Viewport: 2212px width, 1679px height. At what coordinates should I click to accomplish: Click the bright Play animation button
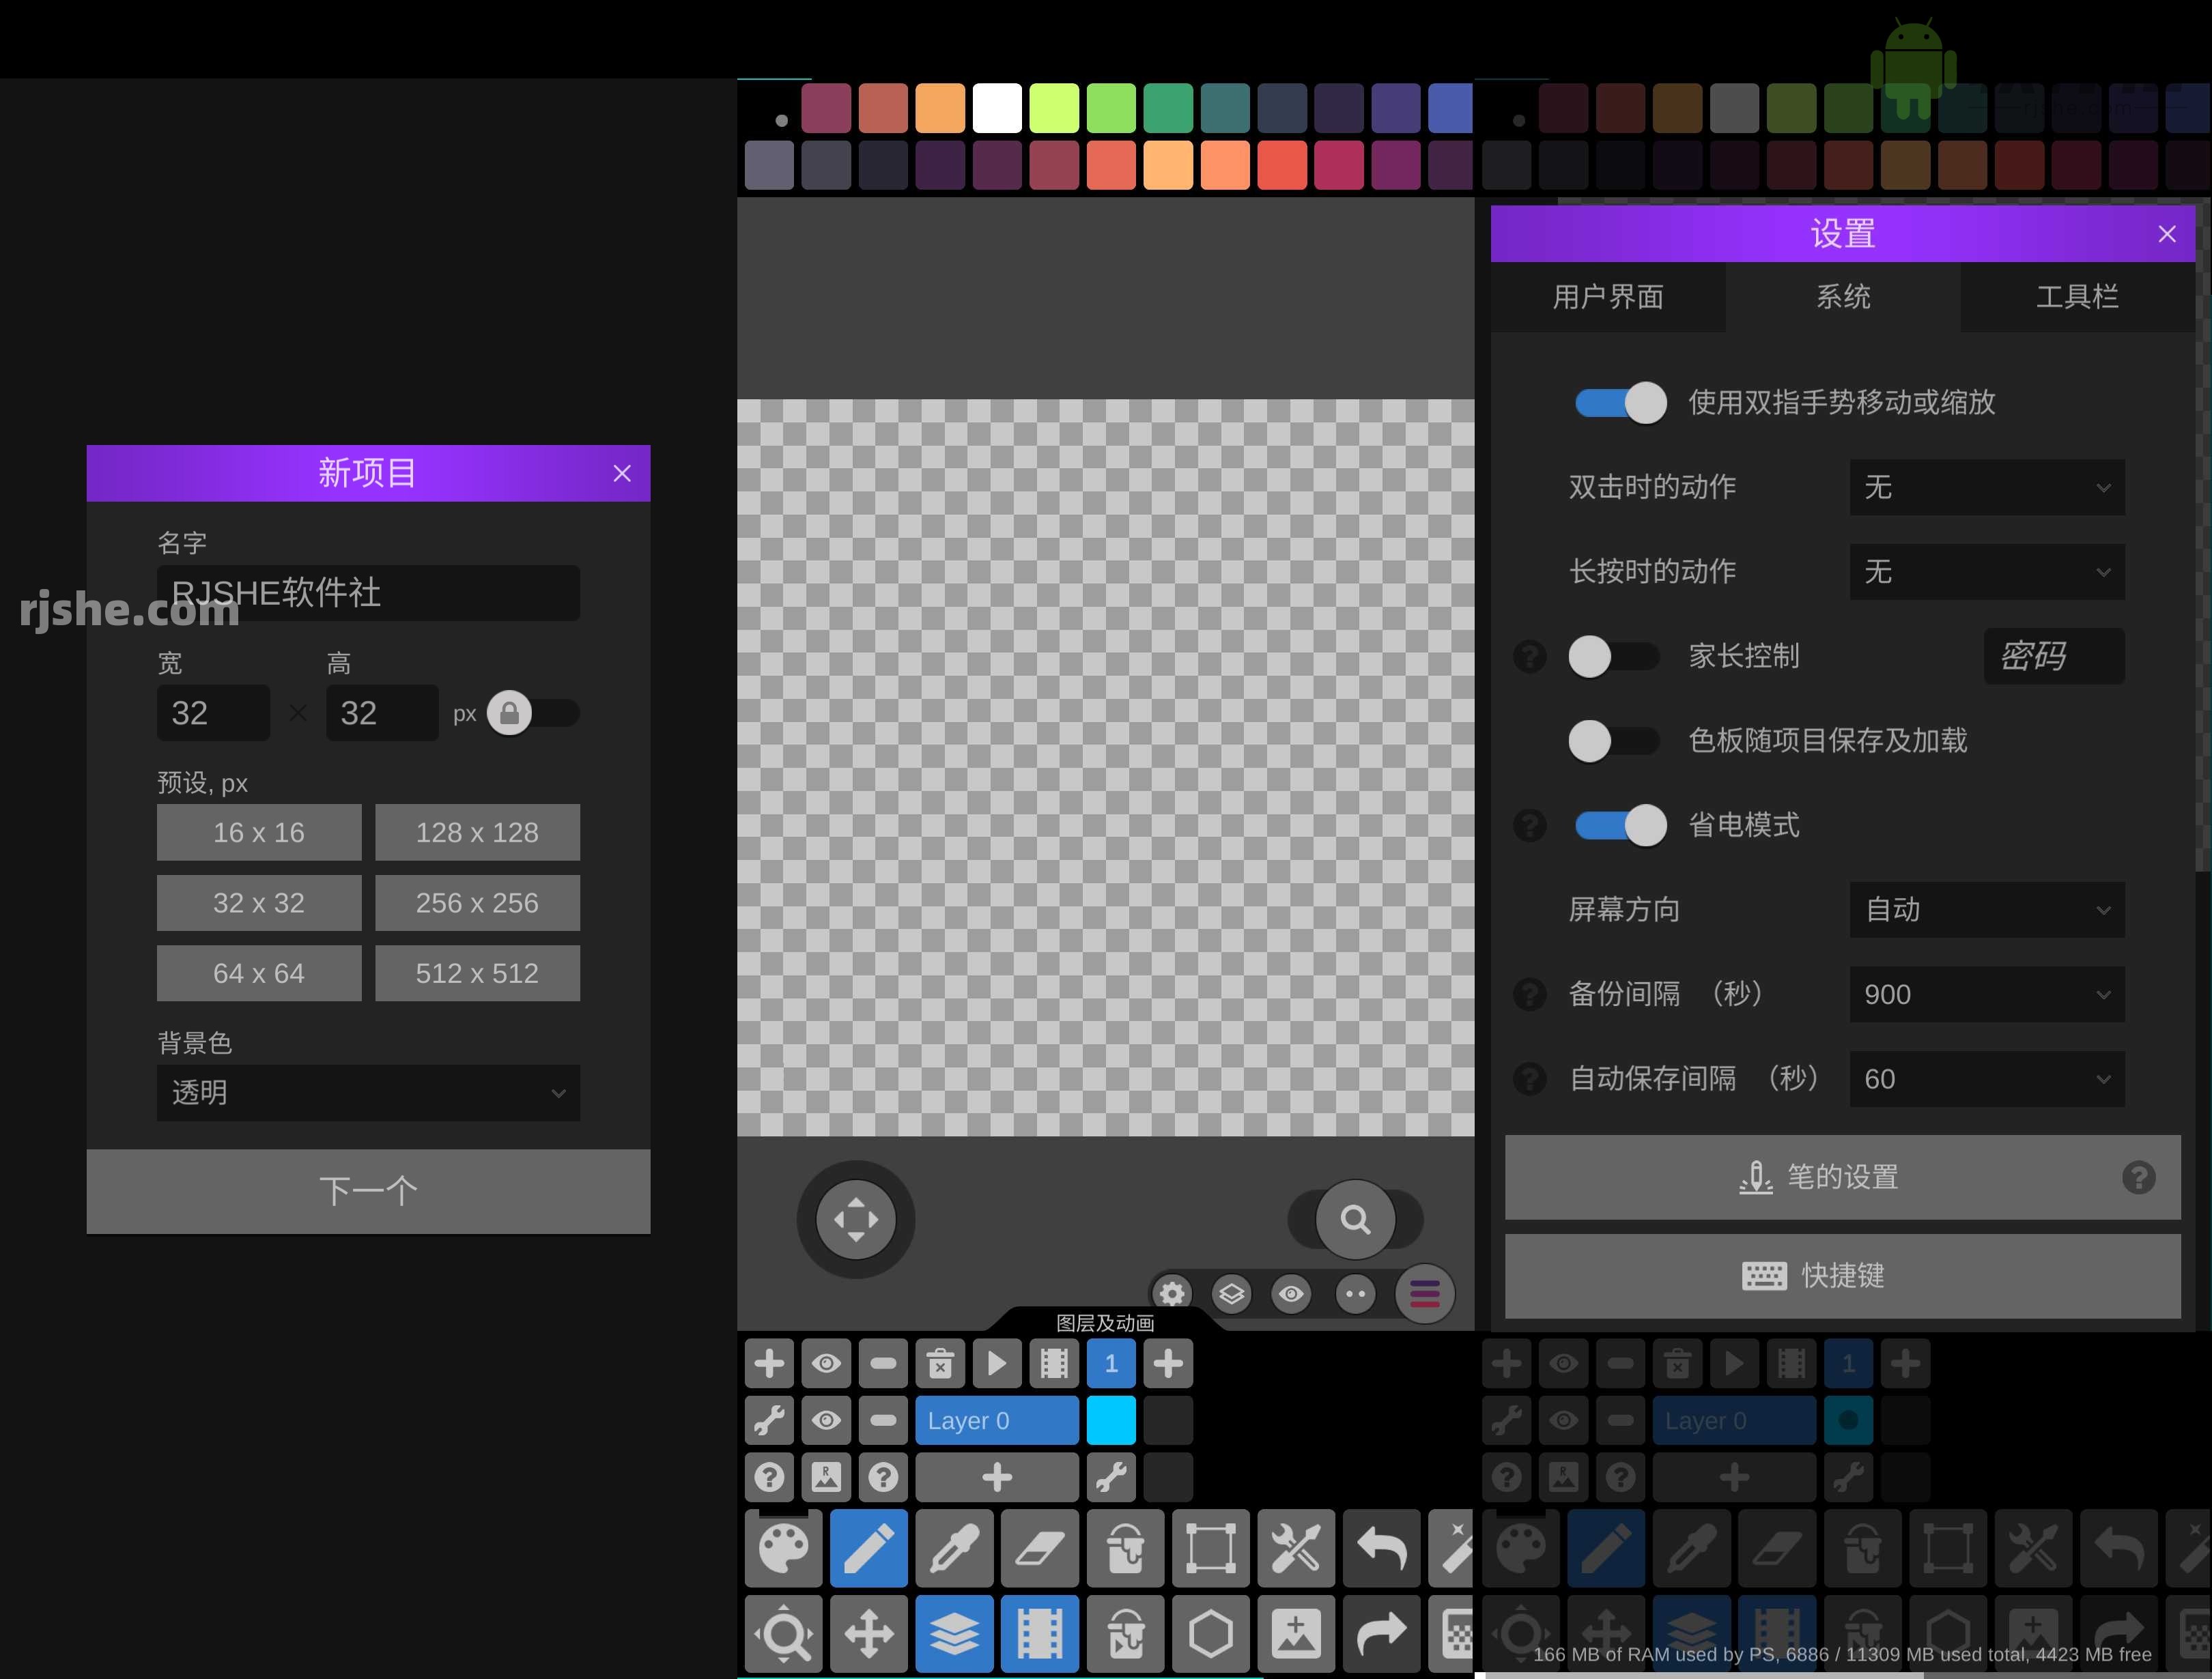point(997,1363)
